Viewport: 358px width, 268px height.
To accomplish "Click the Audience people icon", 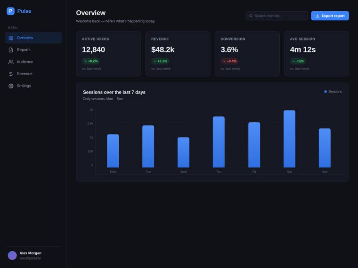I will pos(11,62).
